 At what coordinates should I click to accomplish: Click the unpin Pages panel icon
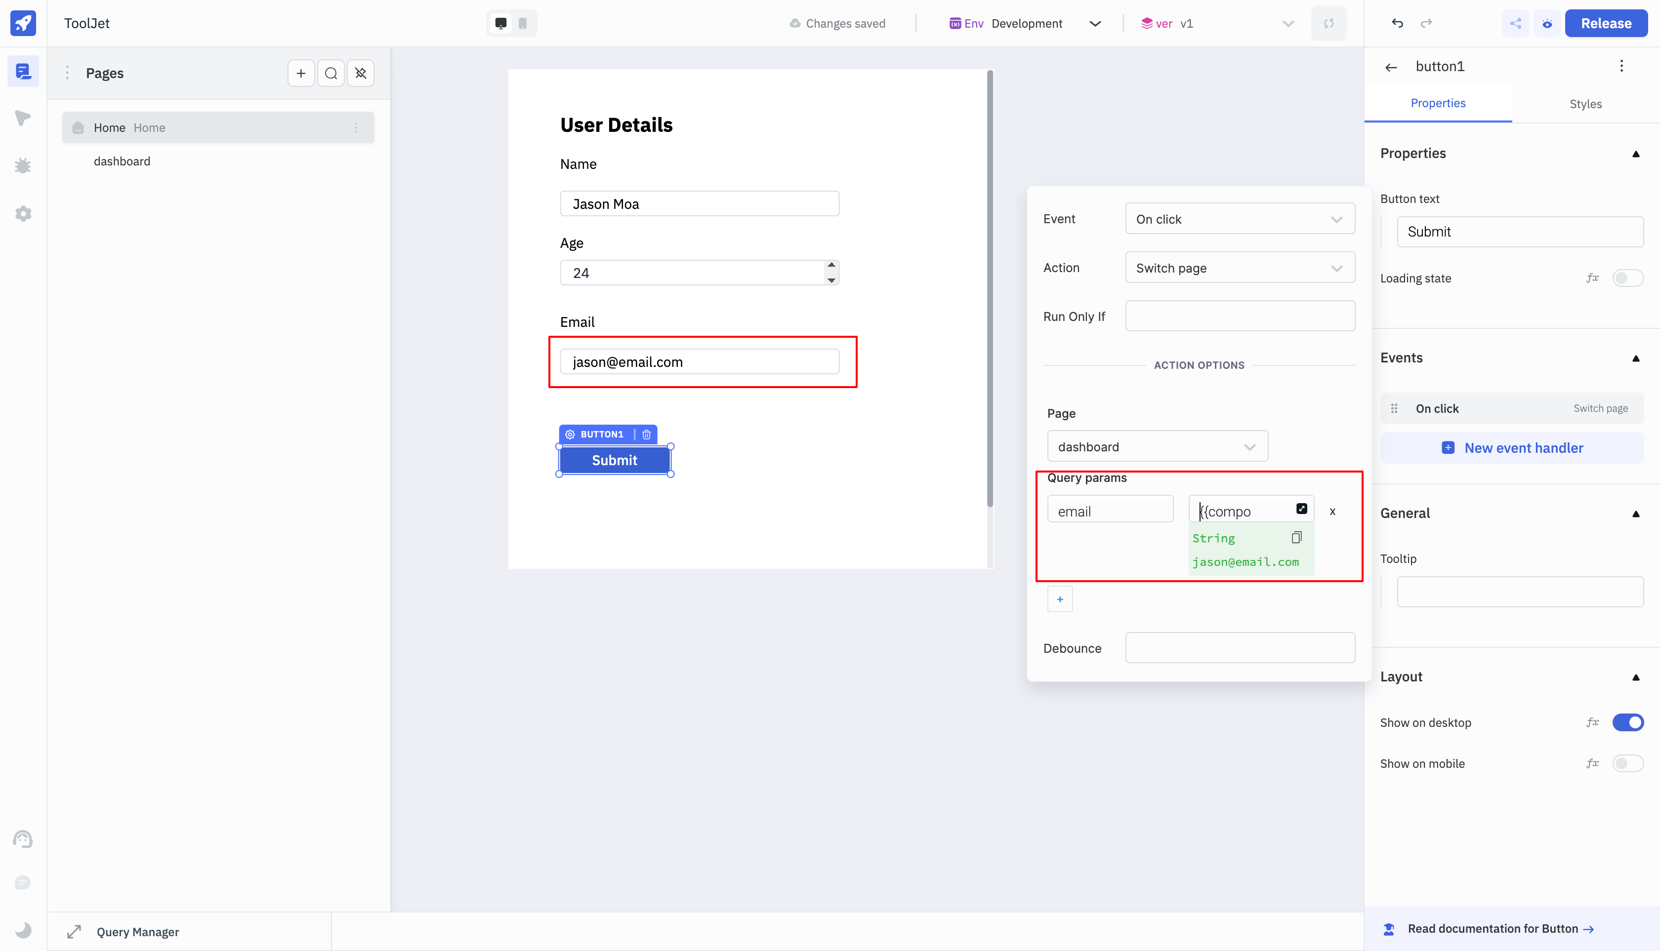tap(361, 73)
